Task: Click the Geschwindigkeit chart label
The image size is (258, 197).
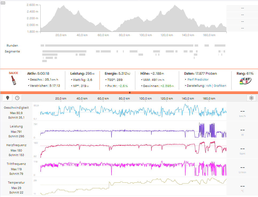Action: (16, 108)
